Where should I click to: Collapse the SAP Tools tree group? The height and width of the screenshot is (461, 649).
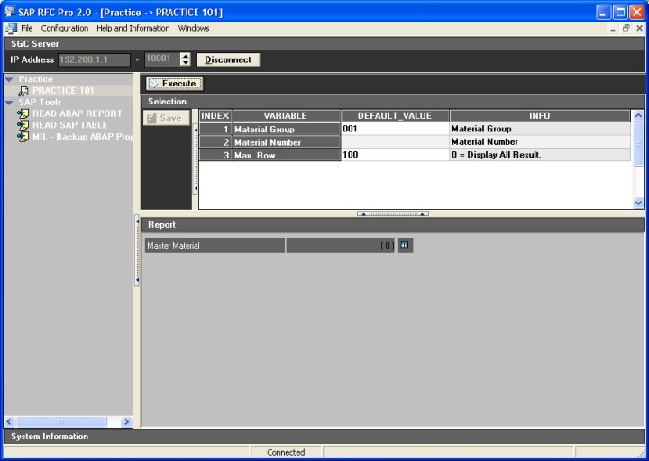[9, 103]
